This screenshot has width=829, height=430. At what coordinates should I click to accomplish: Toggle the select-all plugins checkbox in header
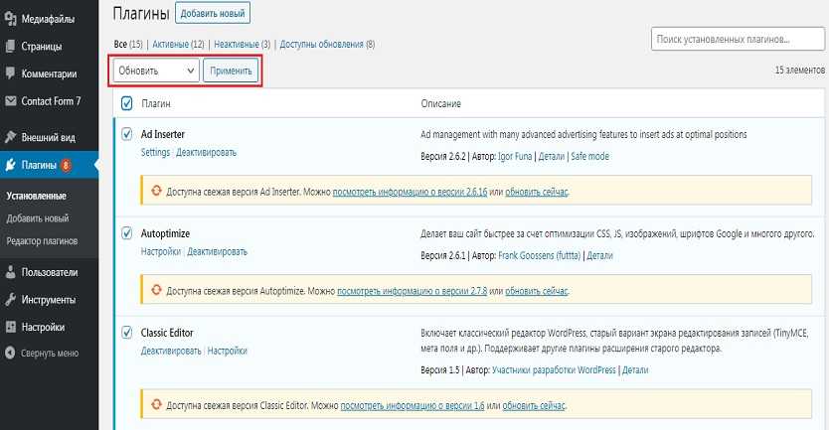pos(126,103)
